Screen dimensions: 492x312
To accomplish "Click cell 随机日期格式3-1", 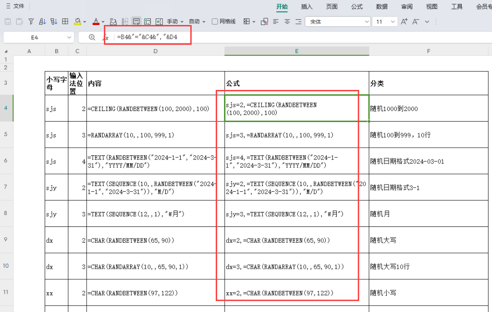I will tap(429, 187).
